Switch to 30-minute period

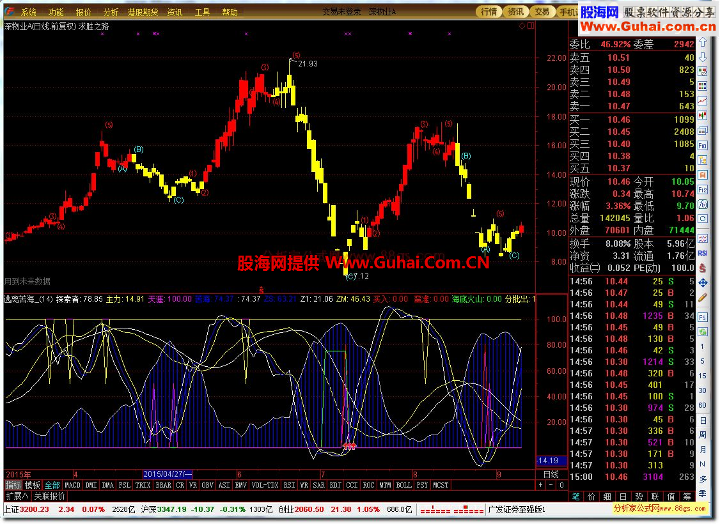click(x=702, y=390)
